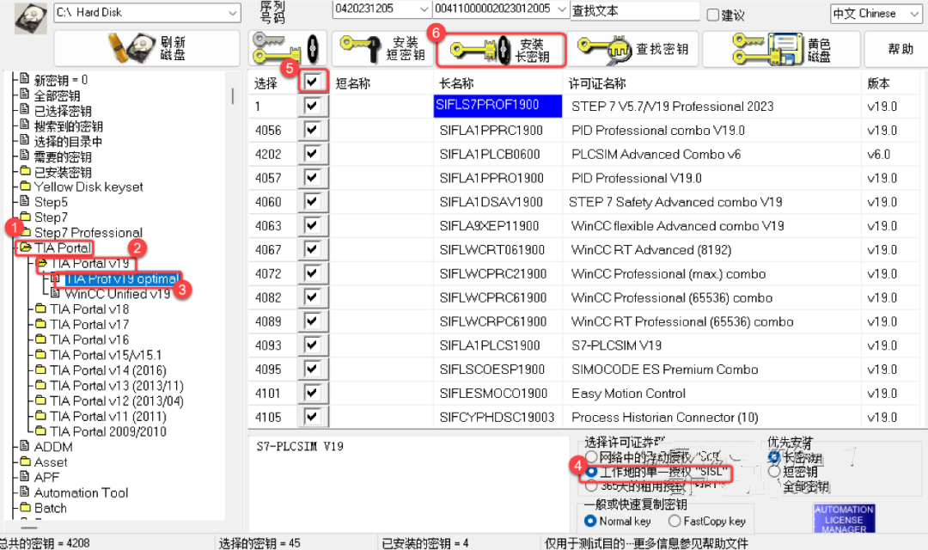The image size is (928, 550).
Task: Uncheck the PID Professional combo V19.0 checkbox
Action: click(x=313, y=130)
